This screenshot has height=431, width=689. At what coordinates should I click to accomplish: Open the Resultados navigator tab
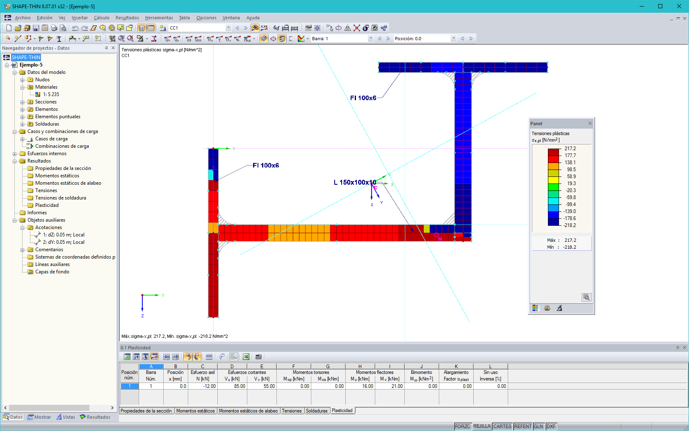click(x=95, y=417)
